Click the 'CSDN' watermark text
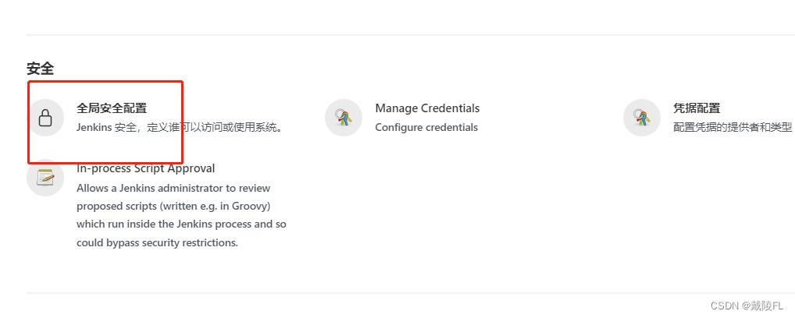Image resolution: width=795 pixels, height=318 pixels. click(x=725, y=306)
